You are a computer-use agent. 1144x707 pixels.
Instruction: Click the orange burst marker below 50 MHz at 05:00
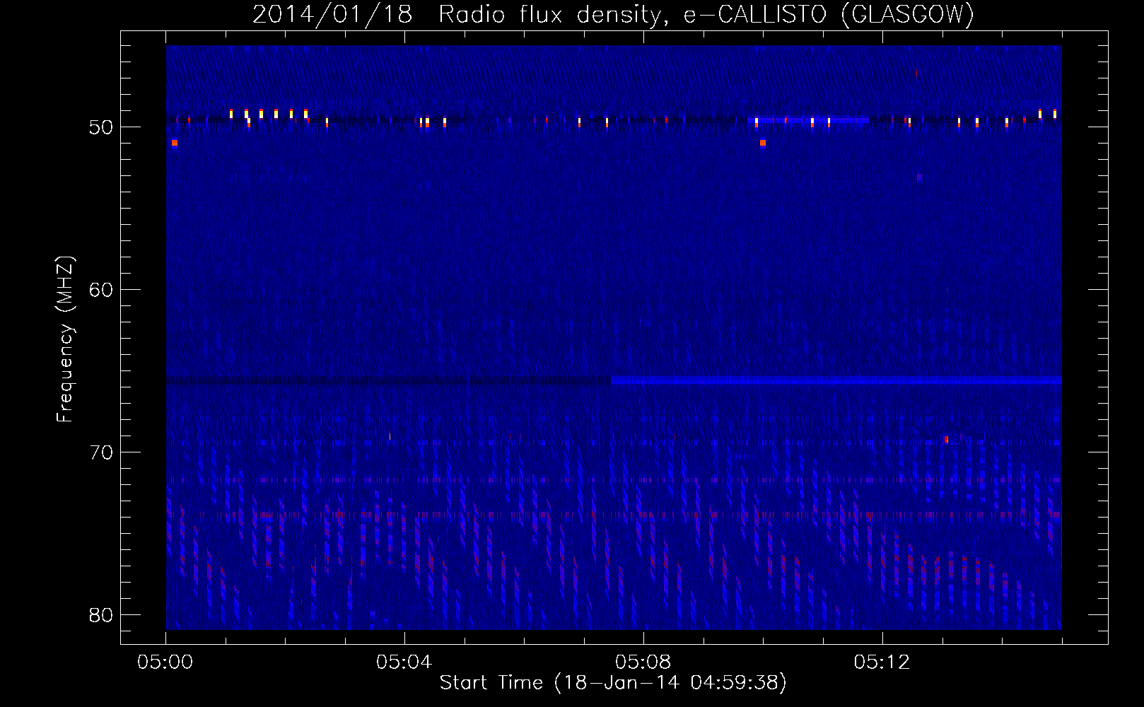tap(175, 143)
